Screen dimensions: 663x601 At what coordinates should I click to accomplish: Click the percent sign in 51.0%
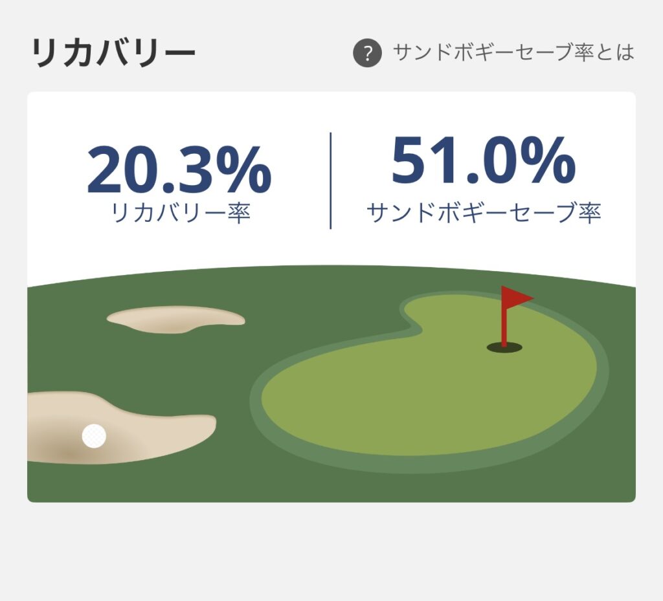point(550,161)
